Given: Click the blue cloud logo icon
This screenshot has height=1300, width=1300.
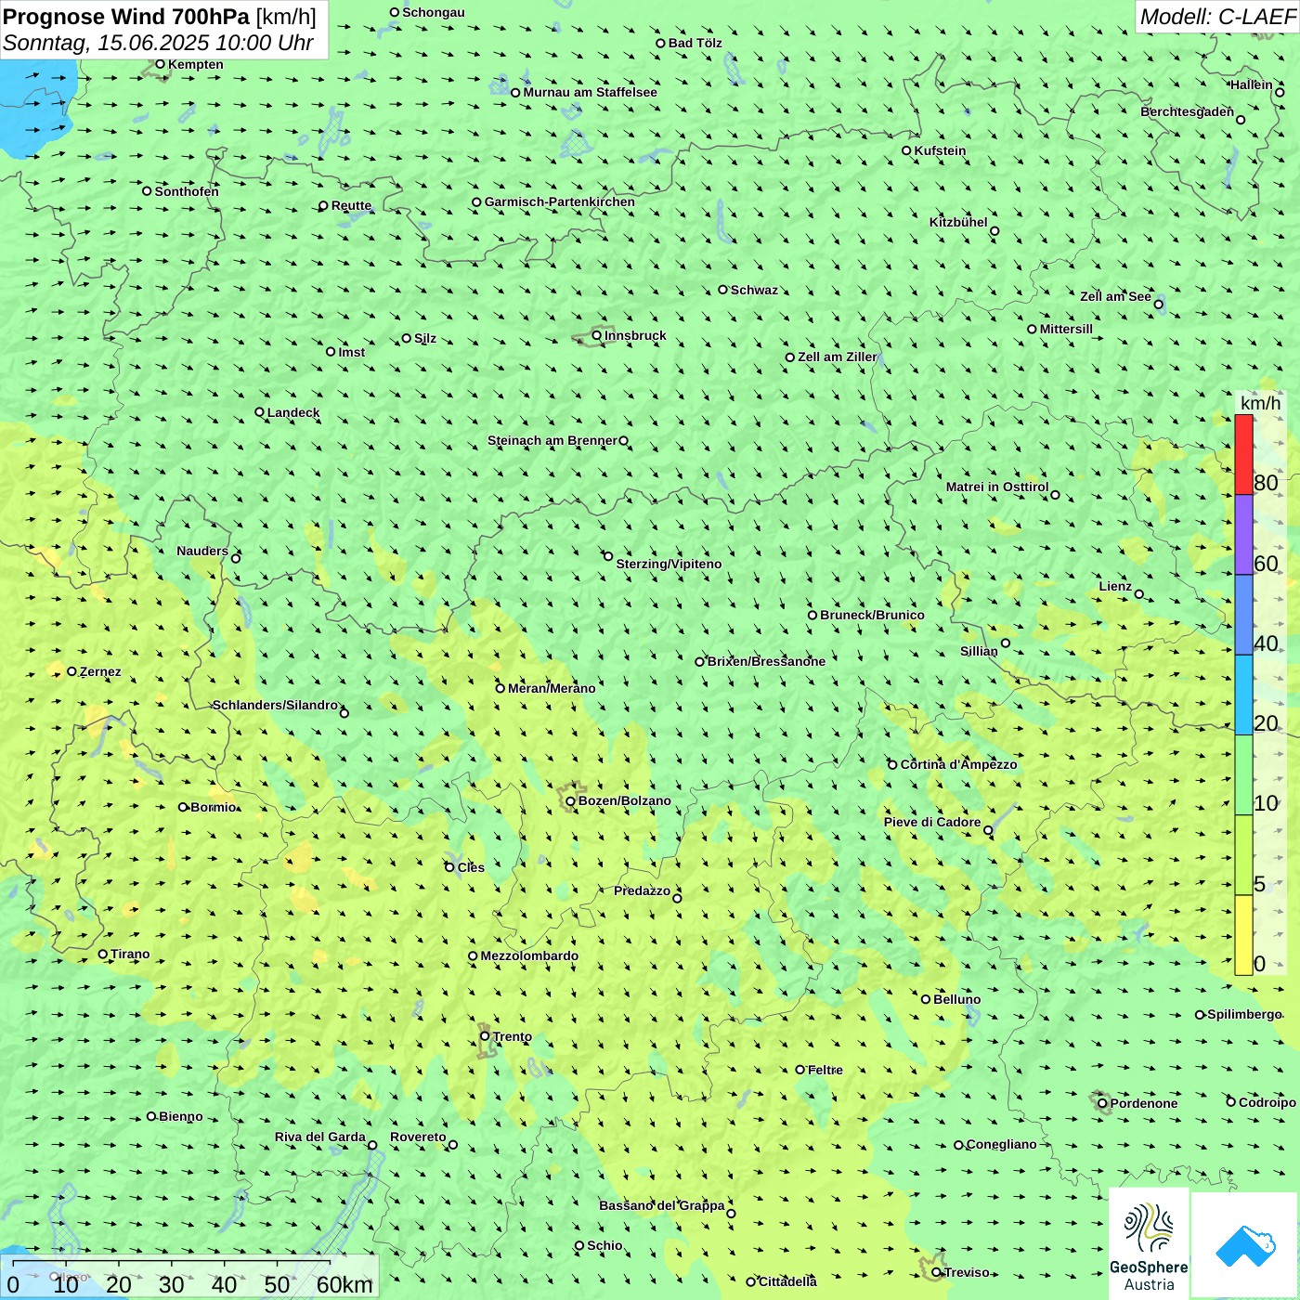Looking at the screenshot, I should point(1245,1245).
